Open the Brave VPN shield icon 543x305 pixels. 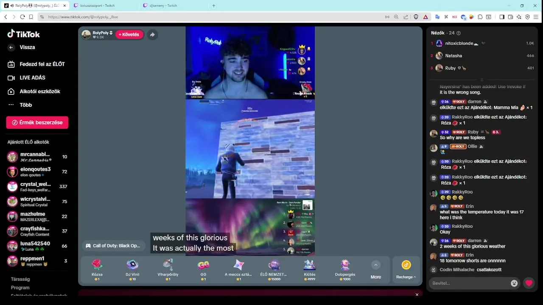(x=527, y=17)
